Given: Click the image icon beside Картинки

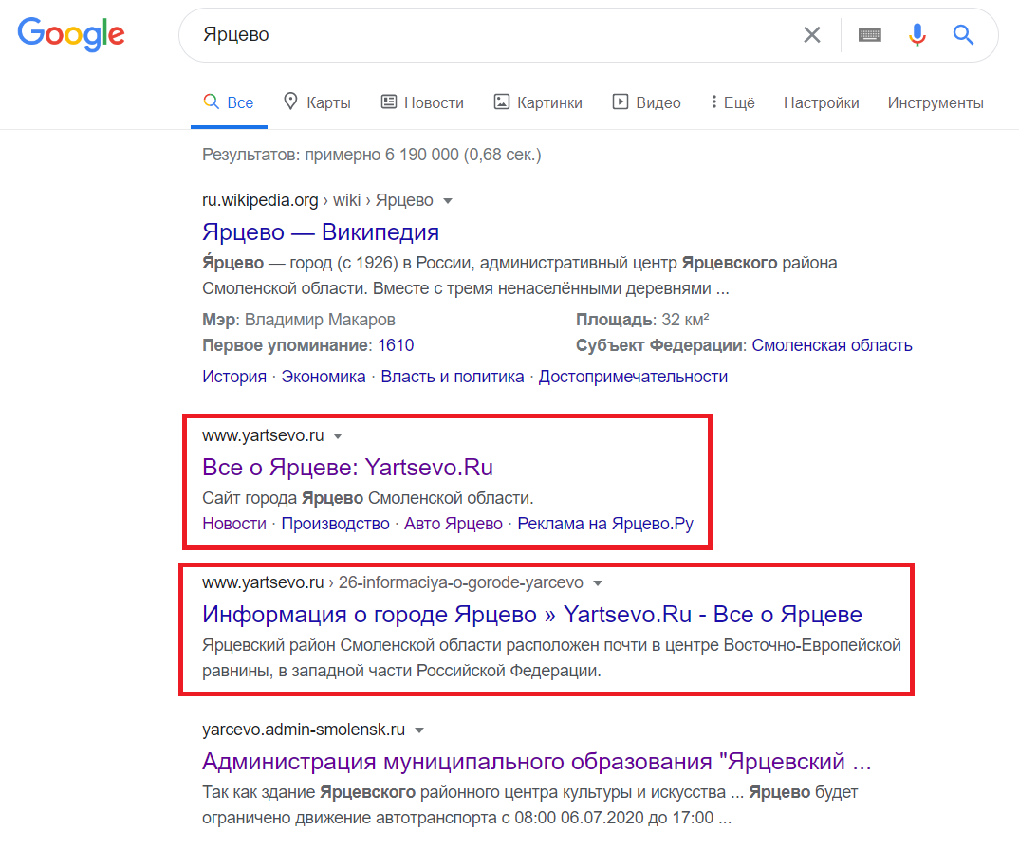Looking at the screenshot, I should click(502, 102).
